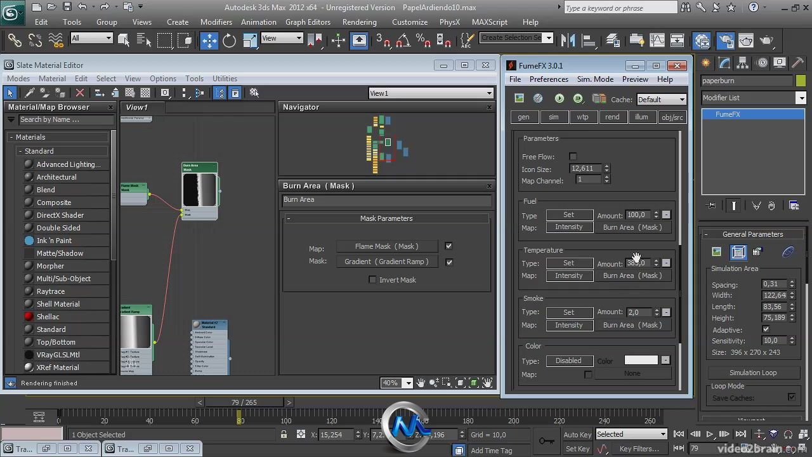Open the Modifier List dropdown
The height and width of the screenshot is (457, 812).
coord(753,98)
